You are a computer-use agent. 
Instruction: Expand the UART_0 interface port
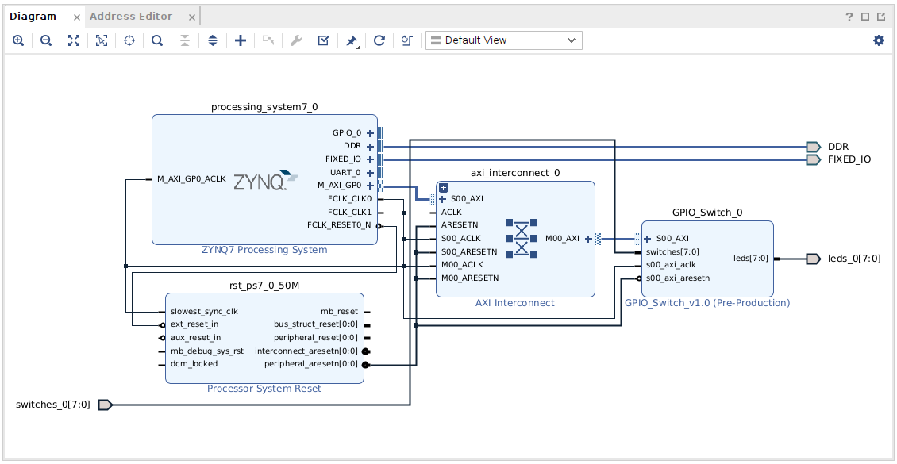[x=370, y=172]
